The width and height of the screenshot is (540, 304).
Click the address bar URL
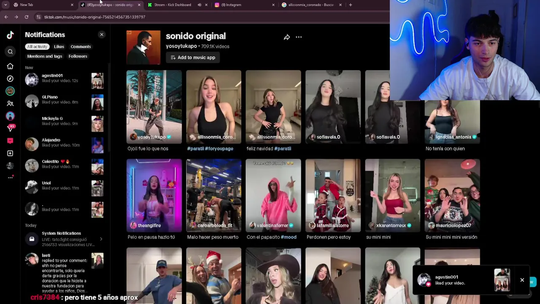(x=94, y=17)
